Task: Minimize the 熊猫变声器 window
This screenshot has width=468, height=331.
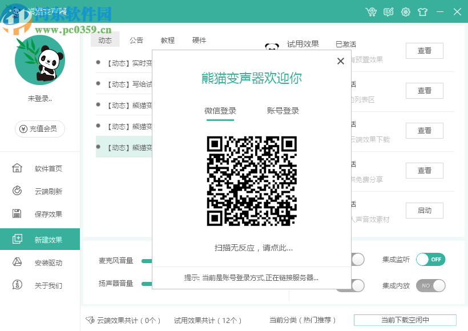Action: [440, 12]
